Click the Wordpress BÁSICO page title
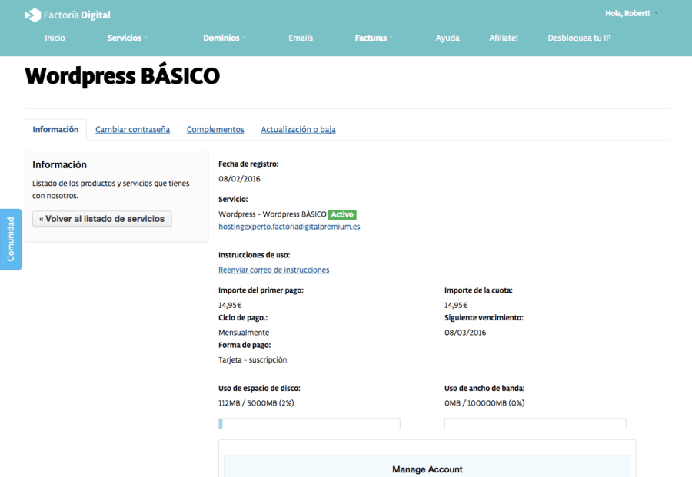The width and height of the screenshot is (692, 477). pos(122,76)
